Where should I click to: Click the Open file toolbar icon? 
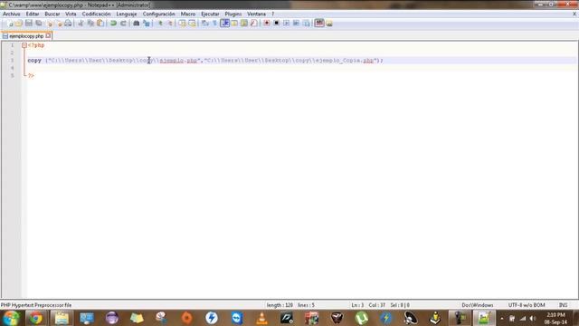[x=19, y=24]
